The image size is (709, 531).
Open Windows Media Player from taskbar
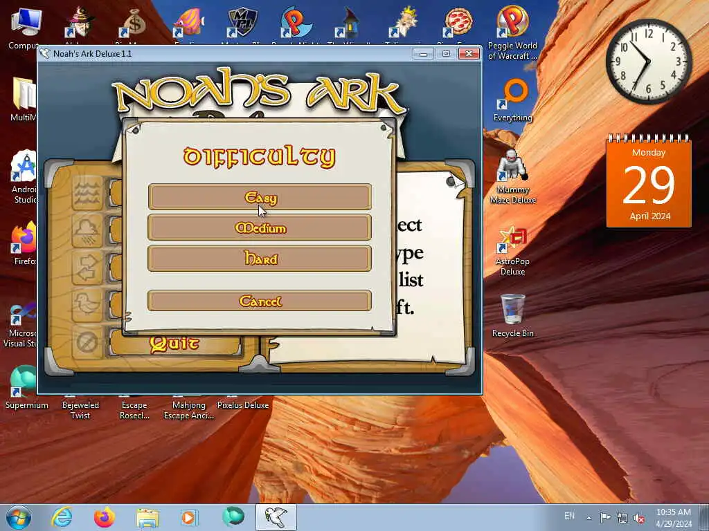coord(189,517)
